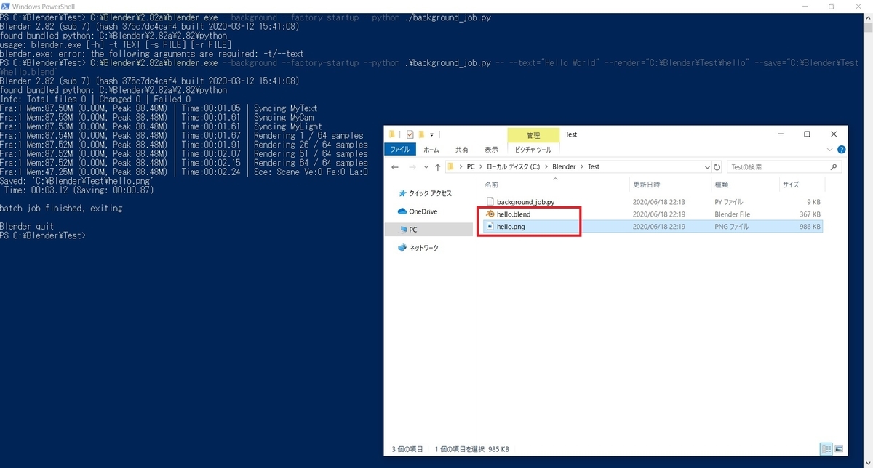Select ネットワーク in navigation pane
Viewport: 873px width, 468px height.
423,248
